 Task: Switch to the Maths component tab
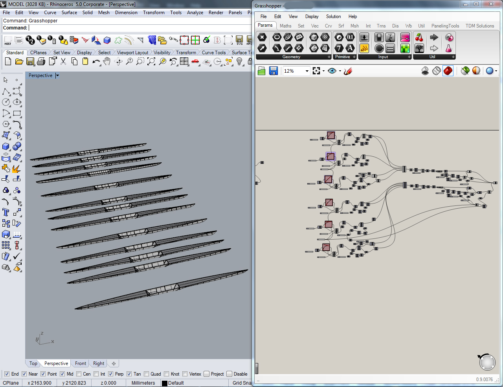coord(285,26)
